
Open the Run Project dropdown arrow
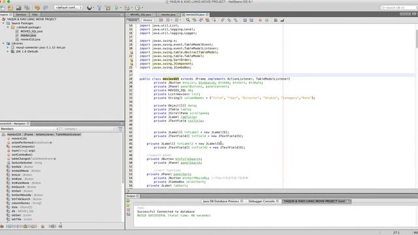(x=121, y=8)
